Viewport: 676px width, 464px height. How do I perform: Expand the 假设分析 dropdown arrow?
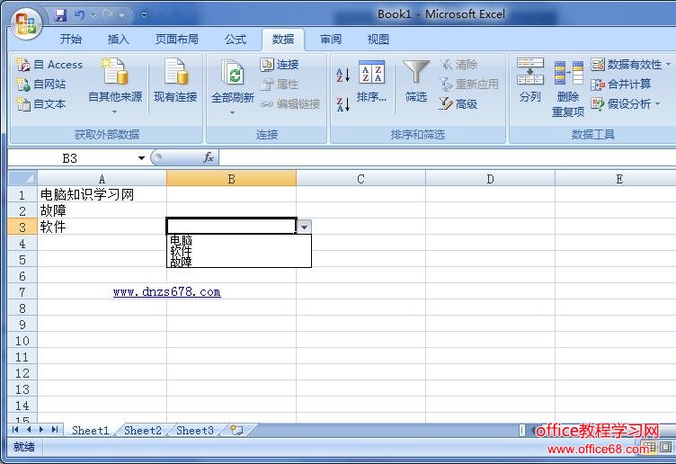pos(657,104)
